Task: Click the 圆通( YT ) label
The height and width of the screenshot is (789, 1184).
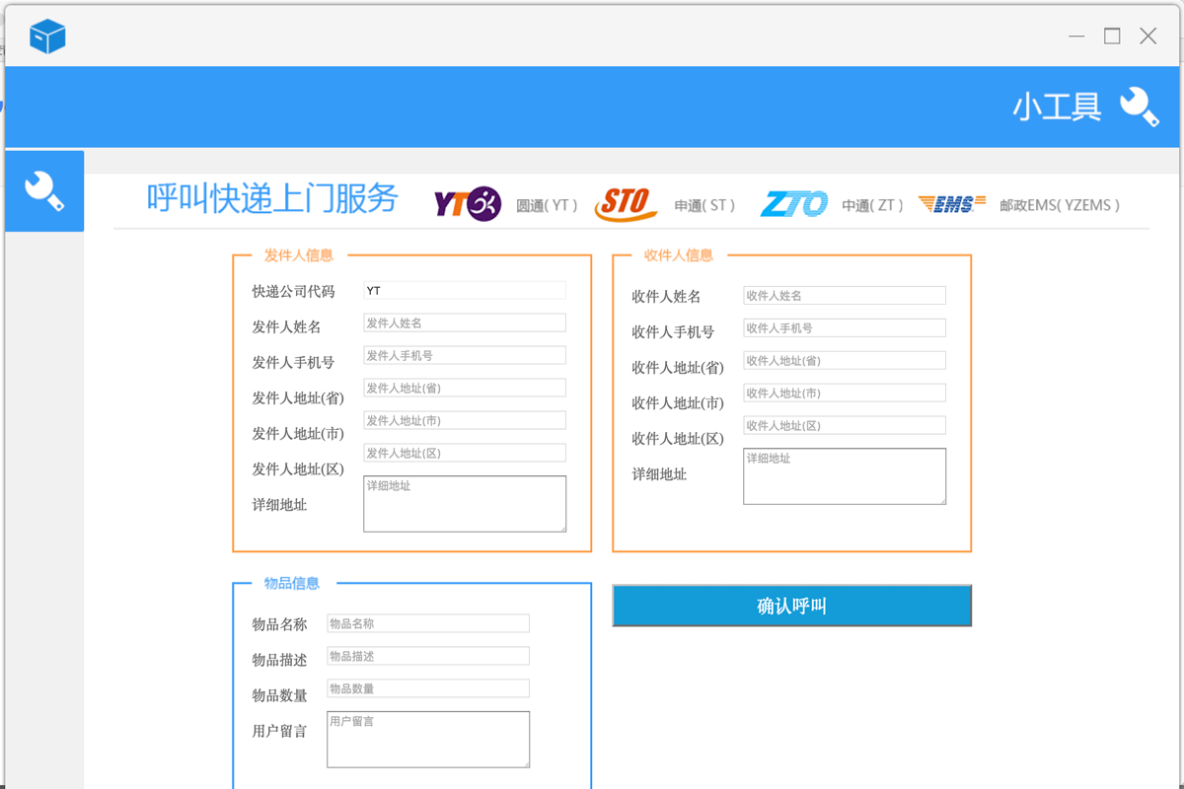Action: [x=547, y=205]
